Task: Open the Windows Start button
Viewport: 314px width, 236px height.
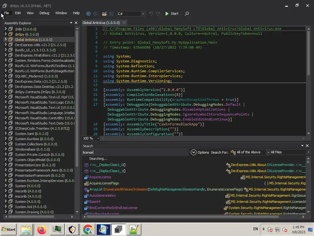Action: (x=8, y=229)
